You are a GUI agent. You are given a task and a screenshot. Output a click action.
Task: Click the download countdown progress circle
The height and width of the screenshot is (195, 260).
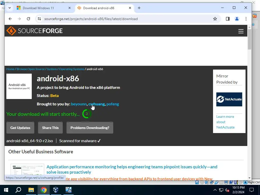[x=87, y=114]
